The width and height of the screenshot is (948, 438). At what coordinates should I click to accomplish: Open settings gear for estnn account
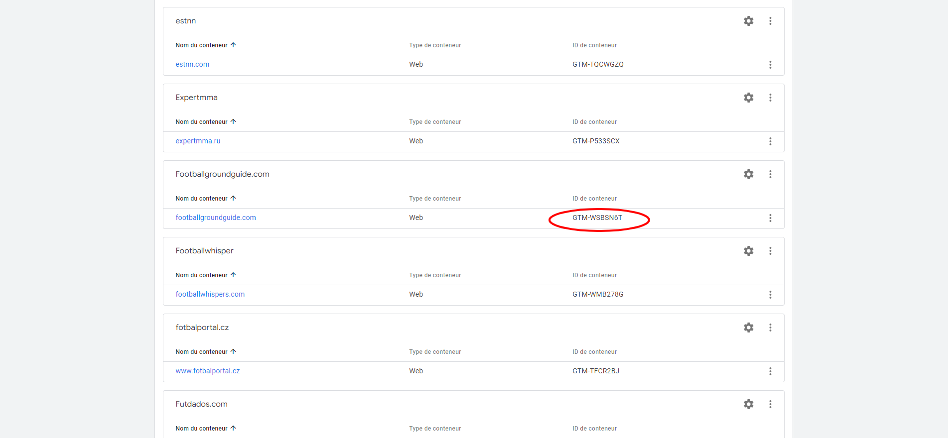(x=748, y=21)
